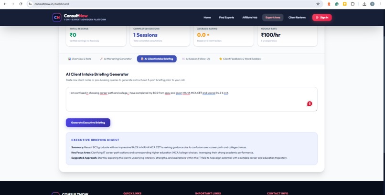This screenshot has height=195, width=385.
Task: Click the IMPORTANT LINKS footer heading
Action: [208, 193]
